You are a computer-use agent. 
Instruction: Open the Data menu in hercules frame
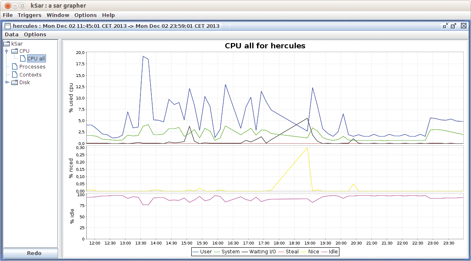(12, 35)
